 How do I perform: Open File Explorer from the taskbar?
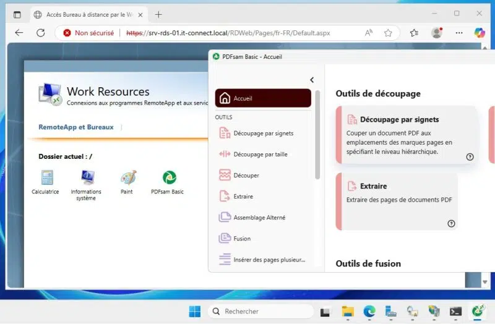click(x=348, y=312)
